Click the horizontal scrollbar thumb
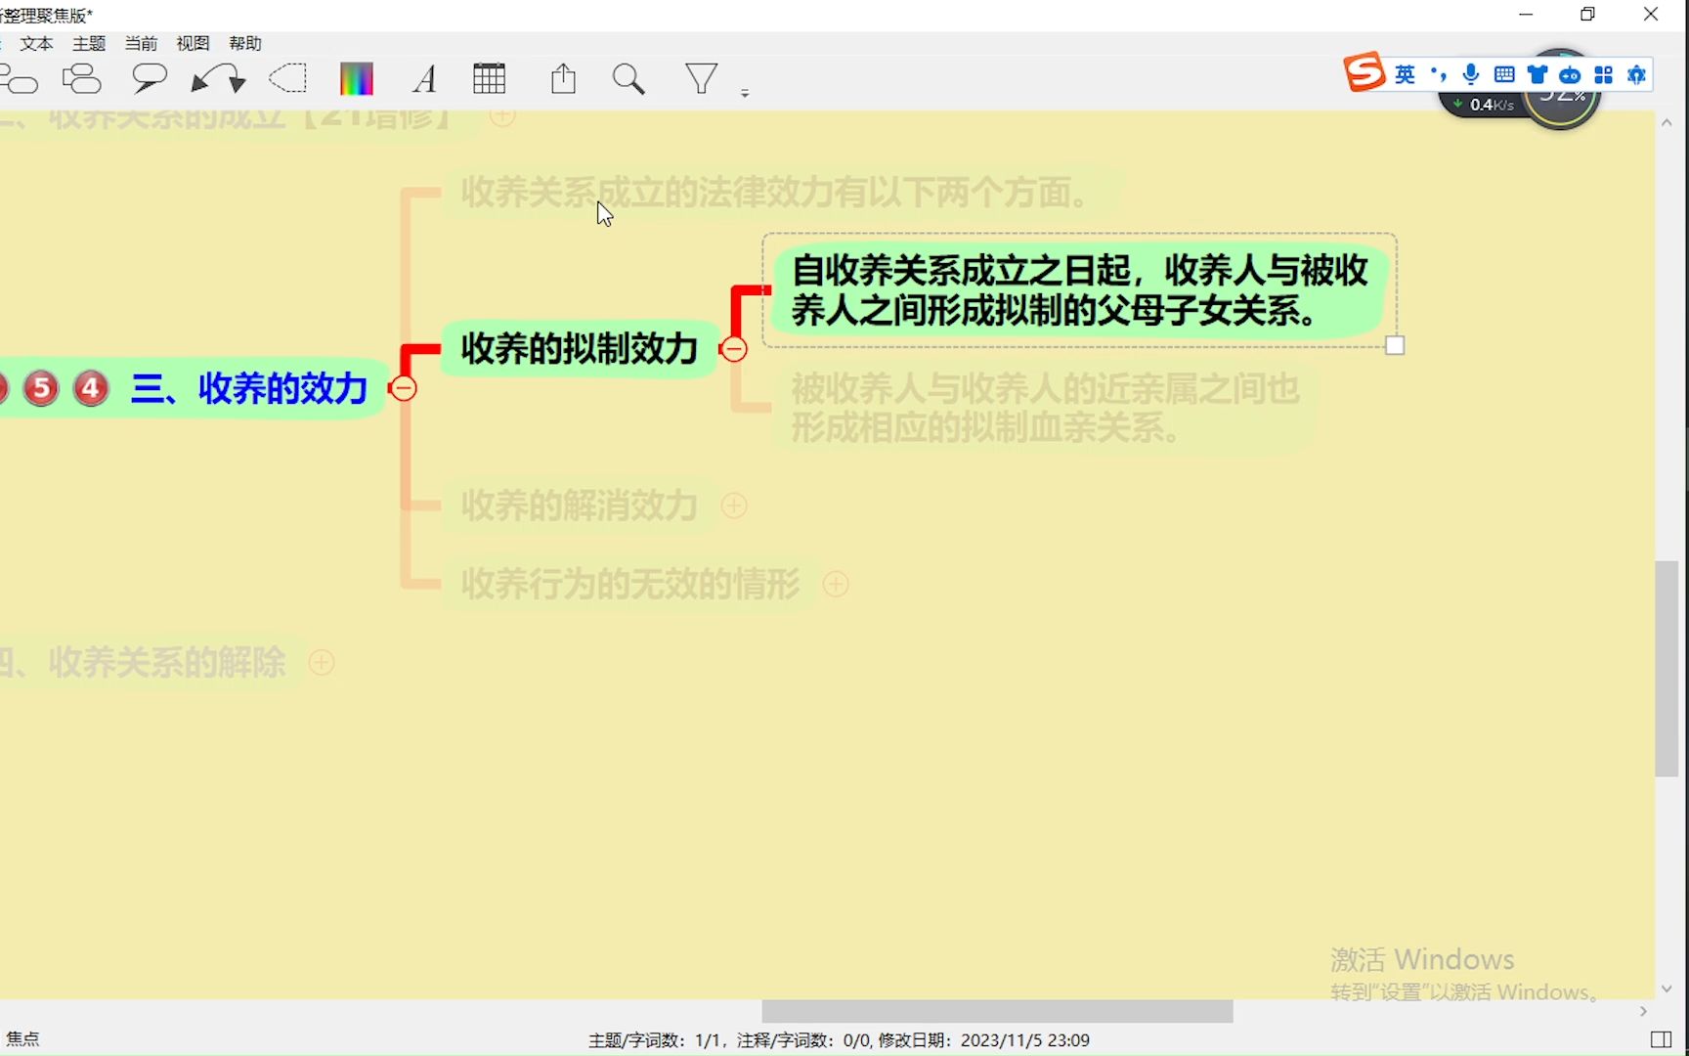1689x1056 pixels. click(997, 1011)
